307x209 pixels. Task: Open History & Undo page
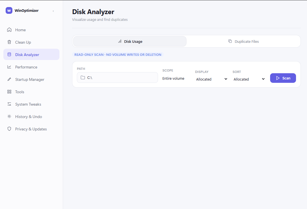(x=31, y=117)
